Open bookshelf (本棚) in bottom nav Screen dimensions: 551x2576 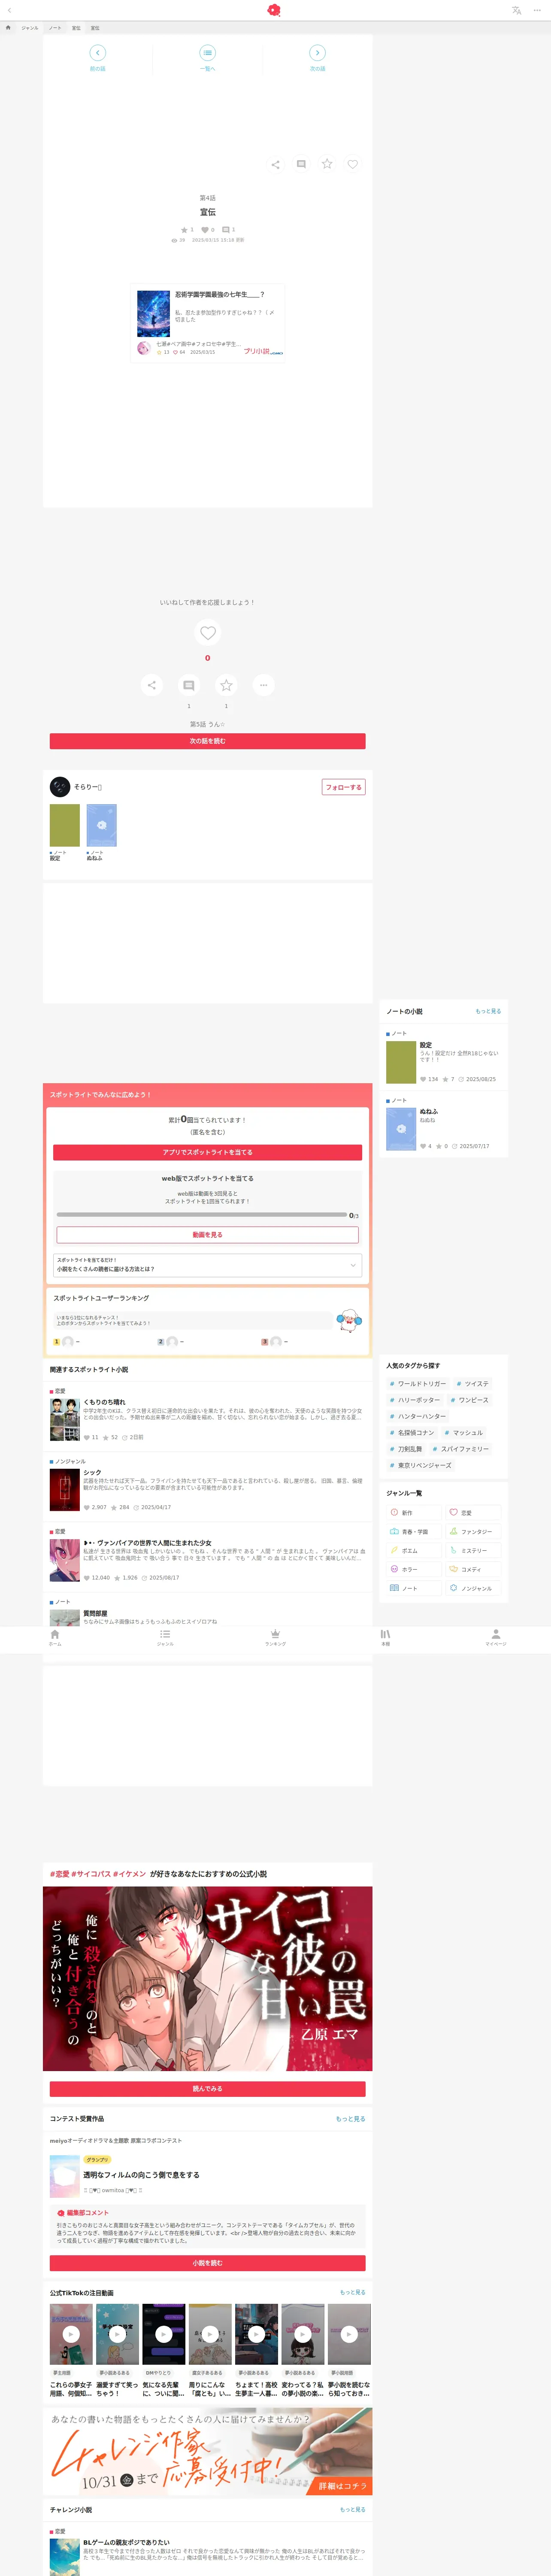(385, 1638)
